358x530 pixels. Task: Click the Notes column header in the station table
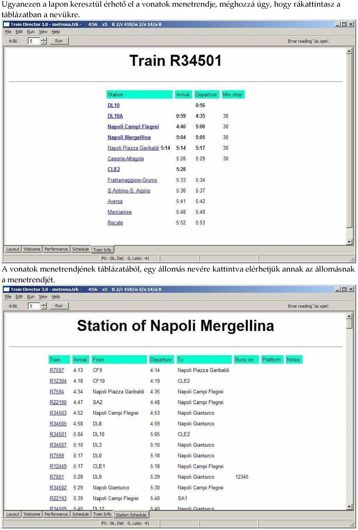293,360
